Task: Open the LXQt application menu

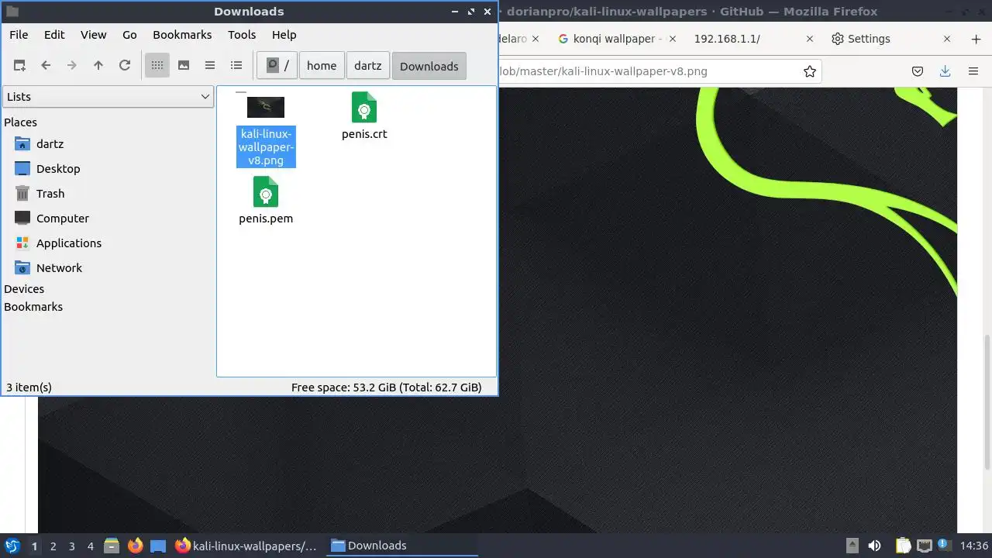Action: point(12,546)
